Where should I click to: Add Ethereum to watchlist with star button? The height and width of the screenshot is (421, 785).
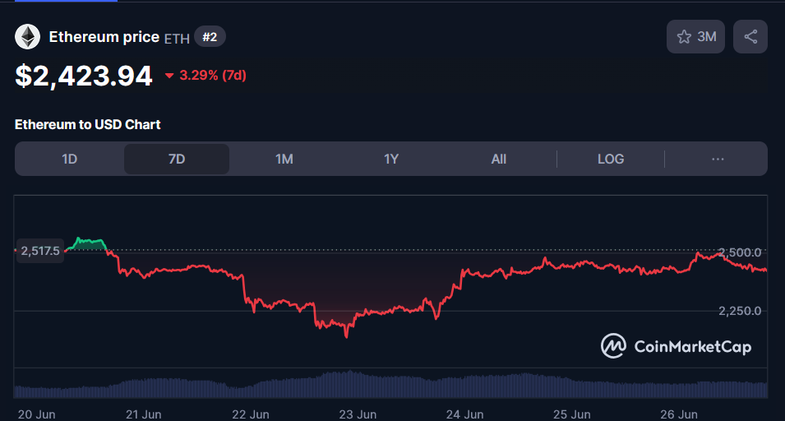(695, 36)
